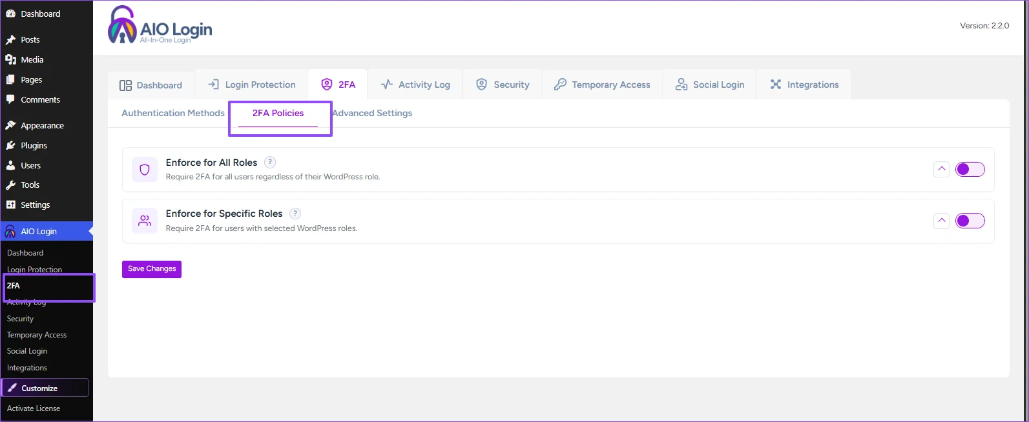
Task: Open help tooltip for Enforce for Specific Roles
Action: point(295,214)
